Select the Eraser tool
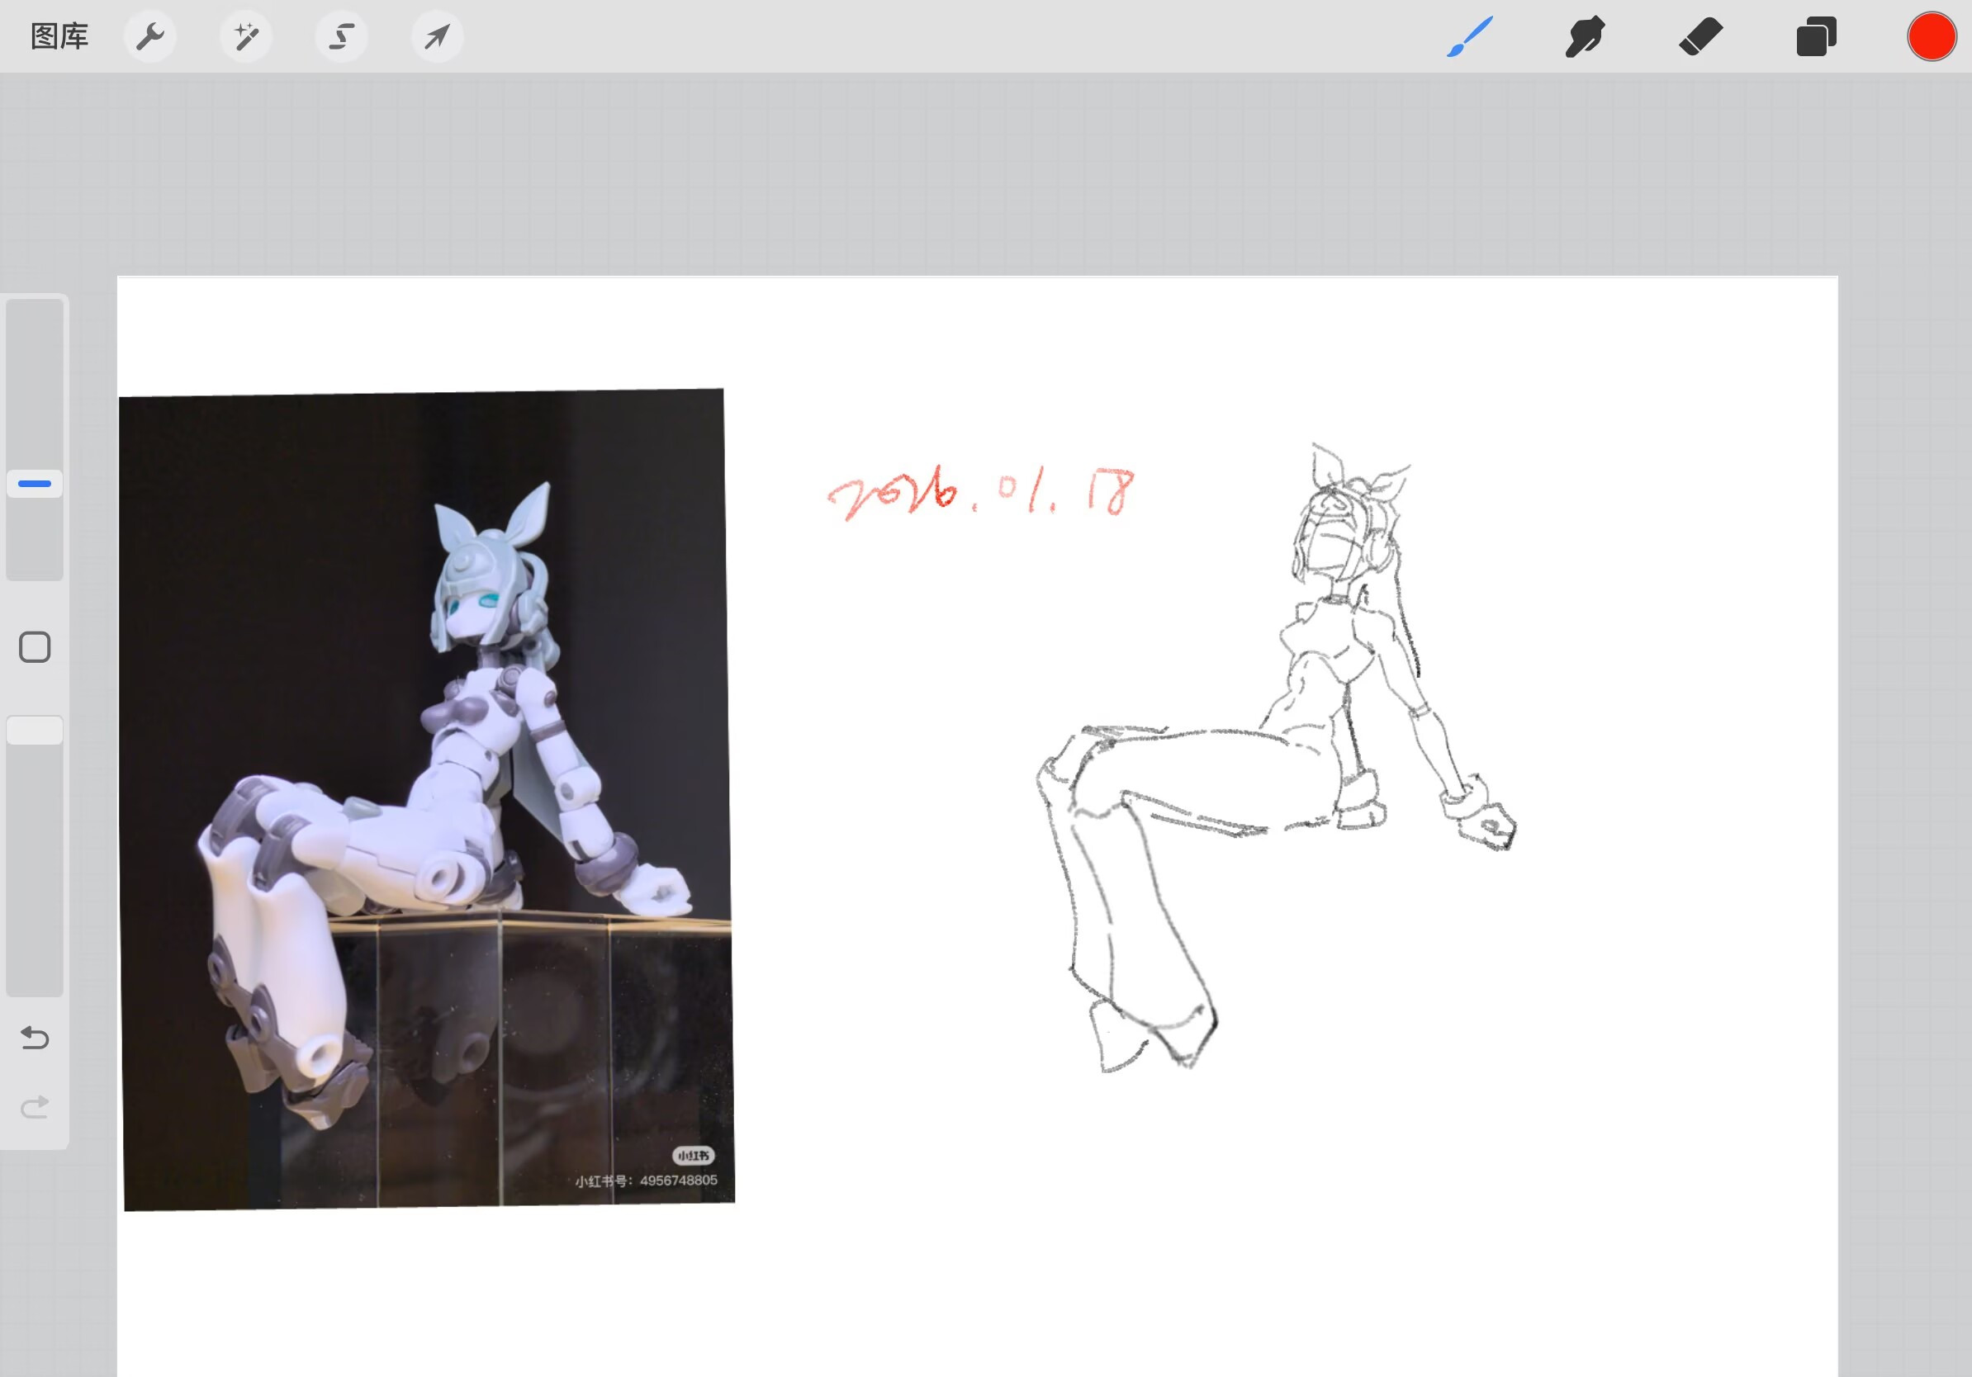 tap(1700, 37)
